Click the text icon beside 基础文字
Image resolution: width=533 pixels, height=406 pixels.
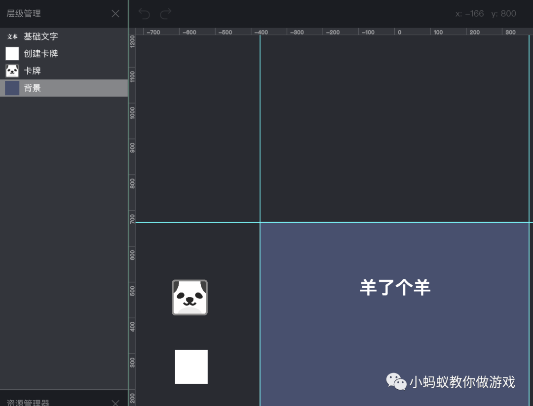(12, 36)
